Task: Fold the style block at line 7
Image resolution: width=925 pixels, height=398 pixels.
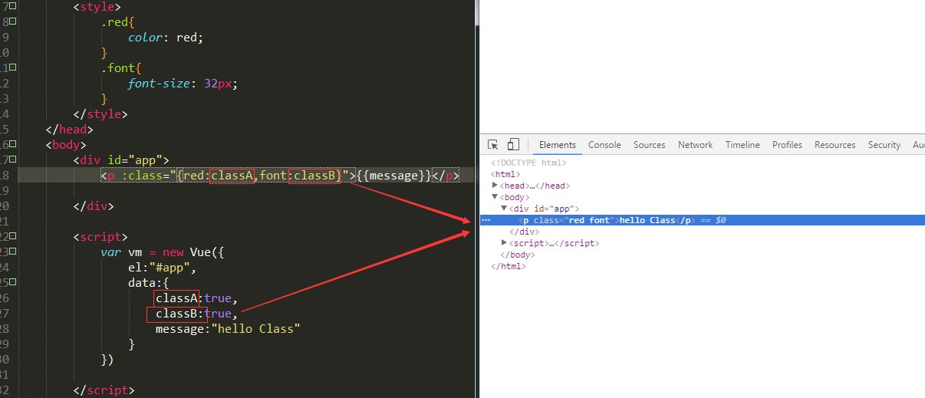Action: pos(15,6)
